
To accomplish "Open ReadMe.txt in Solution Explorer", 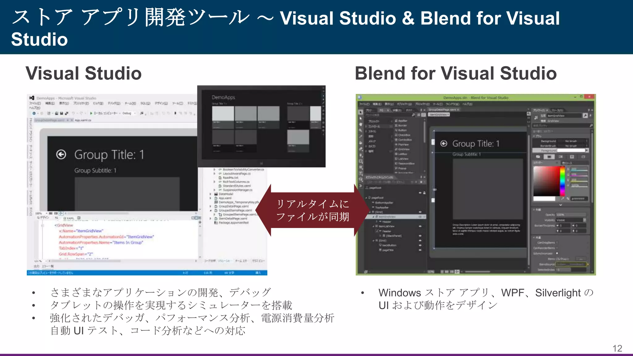I will 228,178.
